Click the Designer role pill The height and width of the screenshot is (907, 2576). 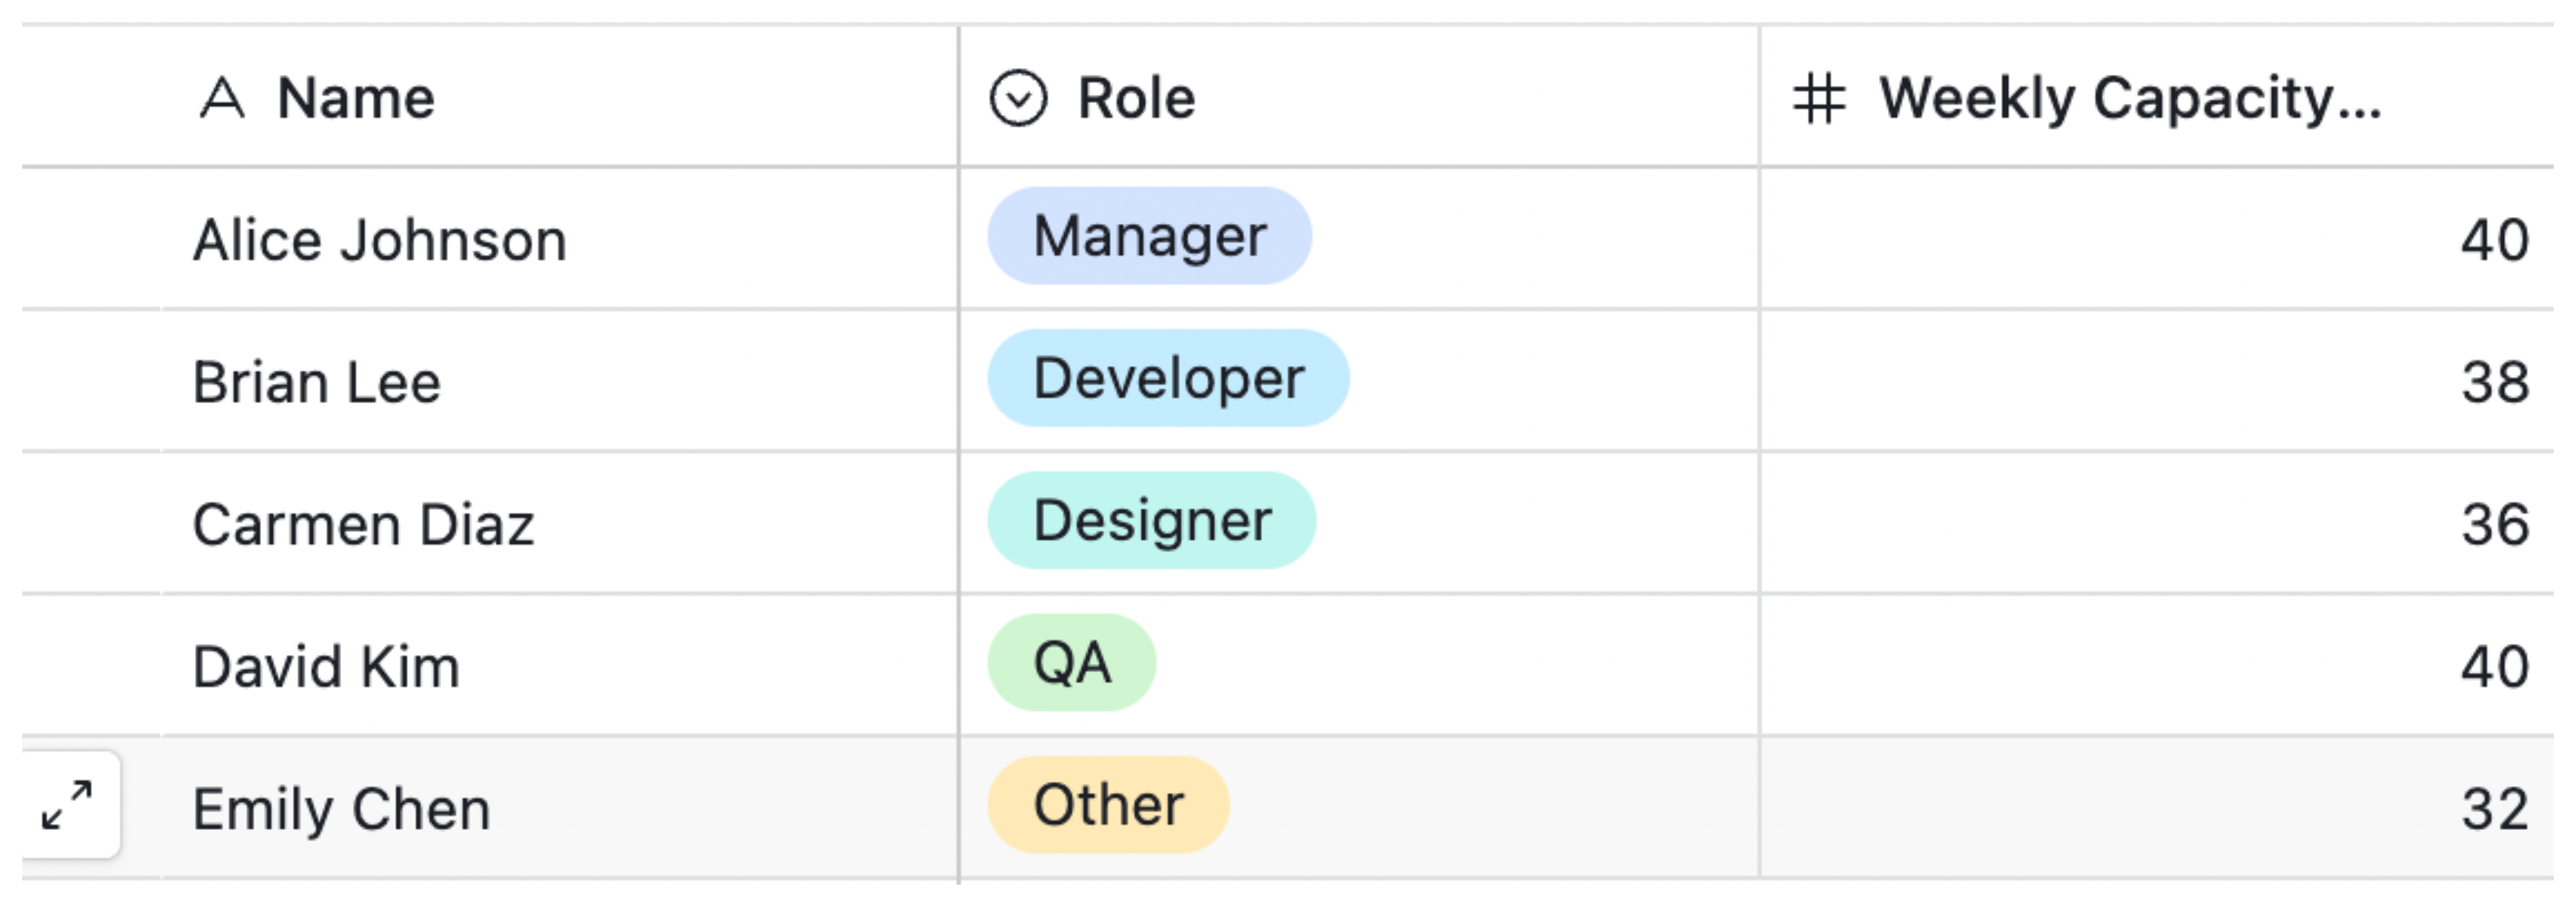[1152, 520]
